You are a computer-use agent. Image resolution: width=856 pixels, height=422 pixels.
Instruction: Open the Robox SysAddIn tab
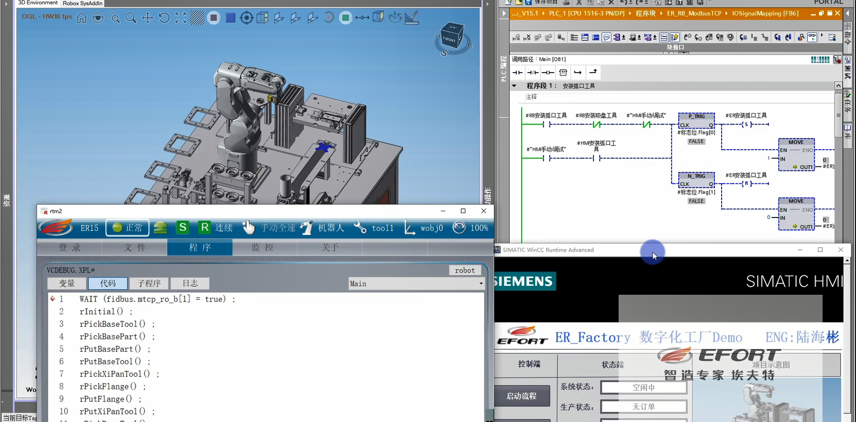click(x=82, y=3)
